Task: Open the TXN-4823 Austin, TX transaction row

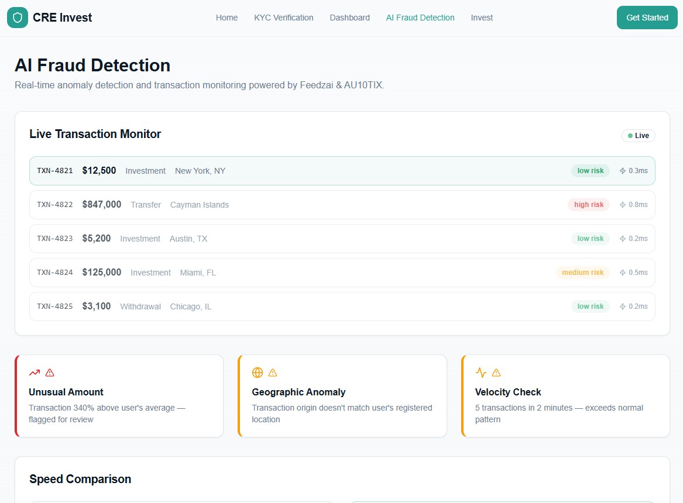Action: [342, 239]
